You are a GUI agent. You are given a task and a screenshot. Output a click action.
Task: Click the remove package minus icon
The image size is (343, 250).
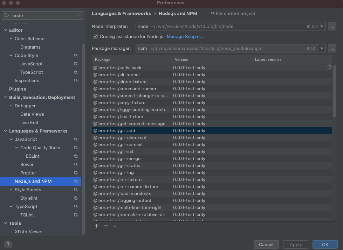pyautogui.click(x=106, y=226)
